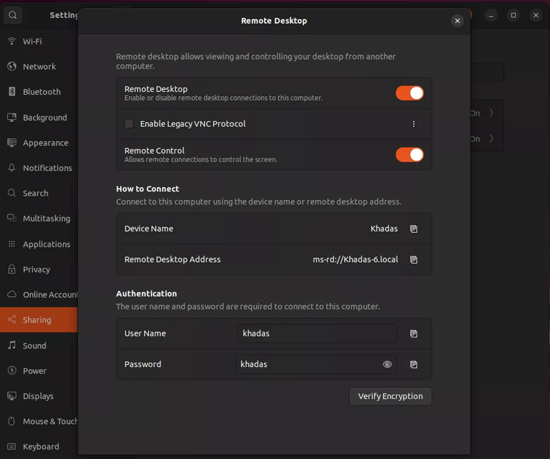Maximize the Settings window
The image size is (550, 459).
click(514, 15)
